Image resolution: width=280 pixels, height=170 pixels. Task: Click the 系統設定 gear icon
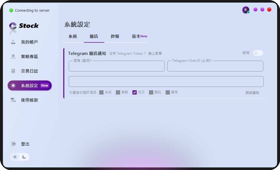(13, 85)
